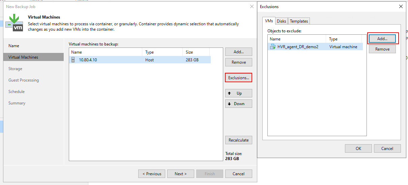Click the green VM backup wizard icon

[x=14, y=23]
